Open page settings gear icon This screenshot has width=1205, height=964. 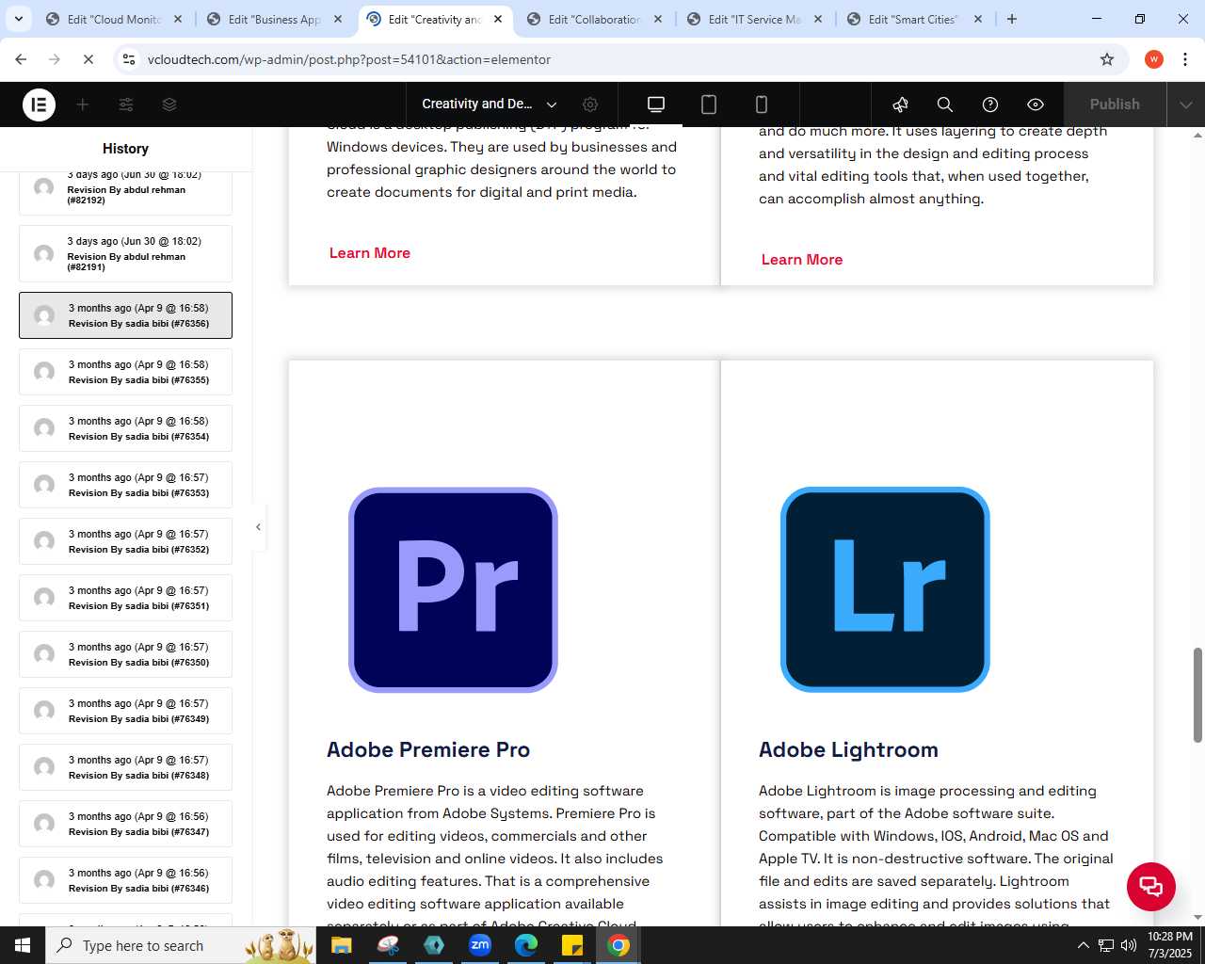click(x=590, y=104)
